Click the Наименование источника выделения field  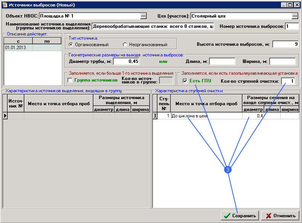point(153,26)
